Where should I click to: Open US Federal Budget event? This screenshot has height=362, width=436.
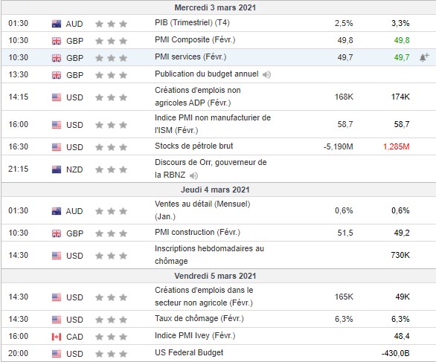(189, 352)
